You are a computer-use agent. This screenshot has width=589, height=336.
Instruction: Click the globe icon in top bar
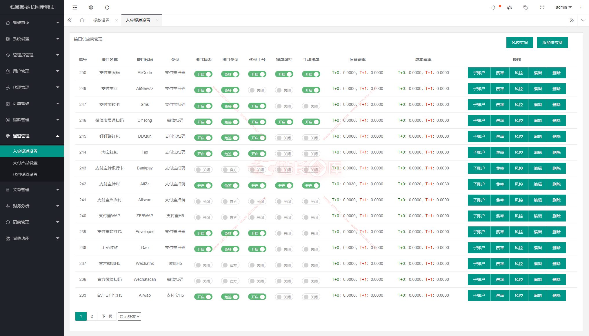click(91, 8)
